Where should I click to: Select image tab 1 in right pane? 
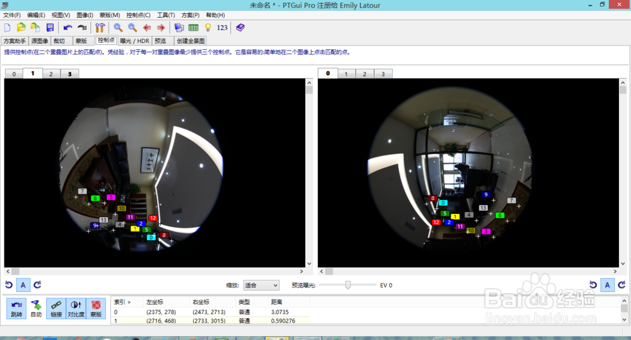click(346, 74)
